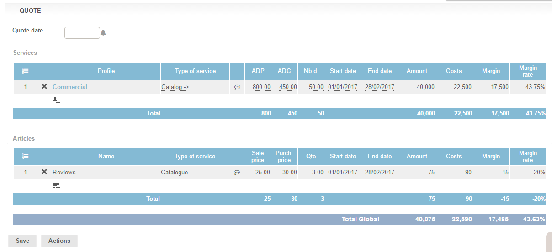This screenshot has width=552, height=252.
Task: Open the Catalog -> type of service selector
Action: [x=175, y=87]
